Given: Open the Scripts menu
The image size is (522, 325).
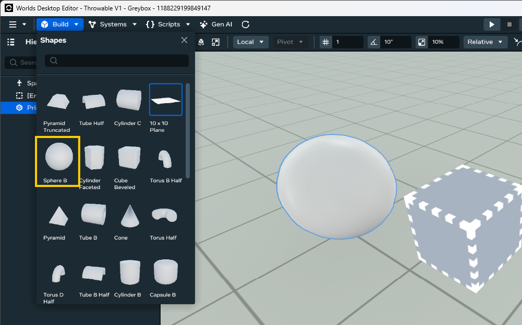Looking at the screenshot, I should pos(168,24).
